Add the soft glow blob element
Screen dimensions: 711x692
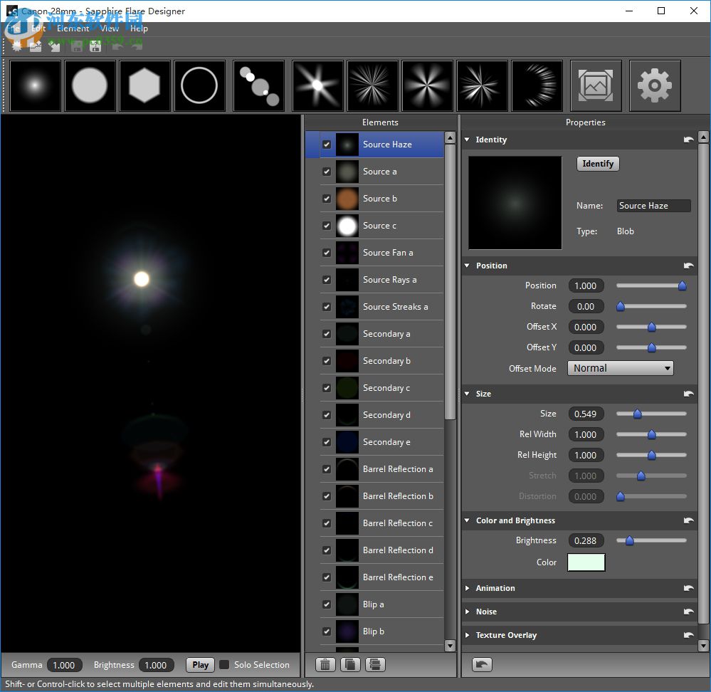(x=35, y=86)
